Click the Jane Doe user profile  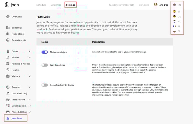point(161,5)
